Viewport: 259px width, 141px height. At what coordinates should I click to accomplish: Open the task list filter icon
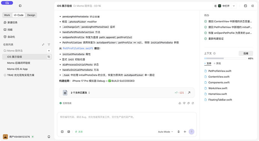click(x=49, y=45)
